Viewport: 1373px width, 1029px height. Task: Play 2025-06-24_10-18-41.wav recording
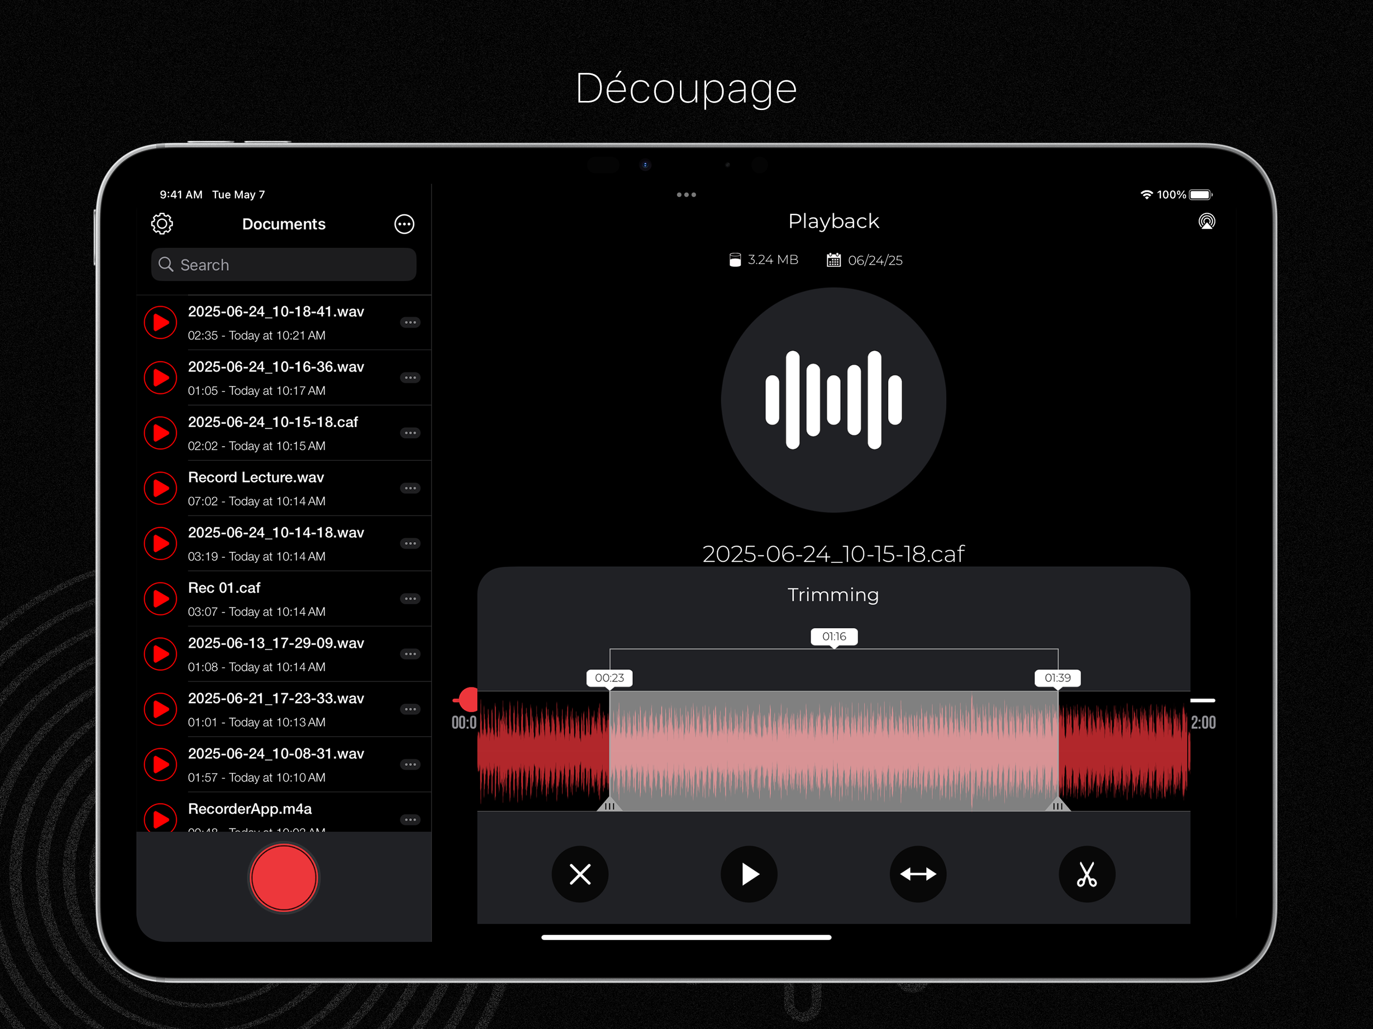161,323
